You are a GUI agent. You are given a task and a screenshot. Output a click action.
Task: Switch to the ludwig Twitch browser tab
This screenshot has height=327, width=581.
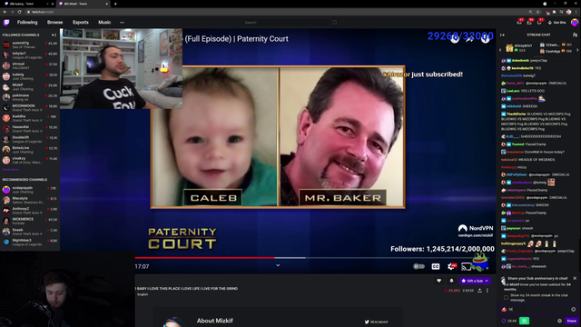27,4
